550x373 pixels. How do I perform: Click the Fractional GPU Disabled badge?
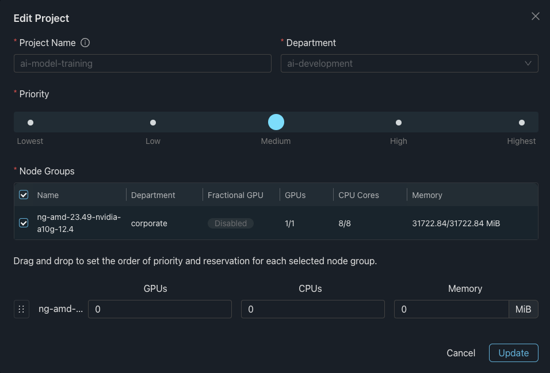[231, 223]
